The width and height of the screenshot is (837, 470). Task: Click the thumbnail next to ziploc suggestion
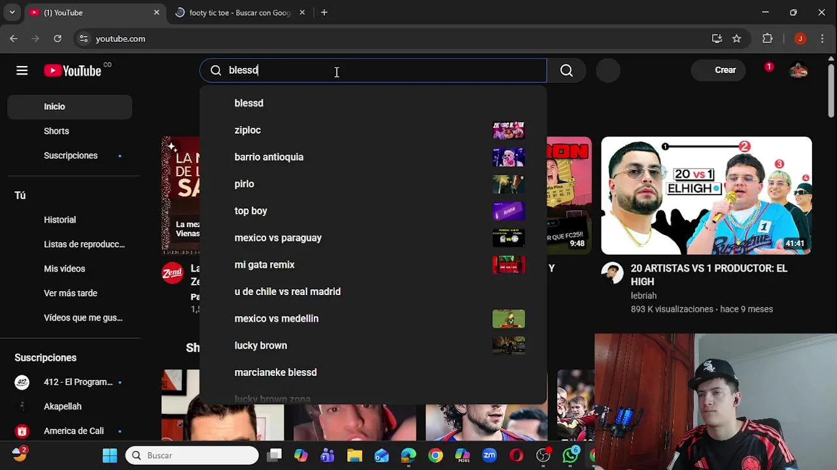pos(509,130)
